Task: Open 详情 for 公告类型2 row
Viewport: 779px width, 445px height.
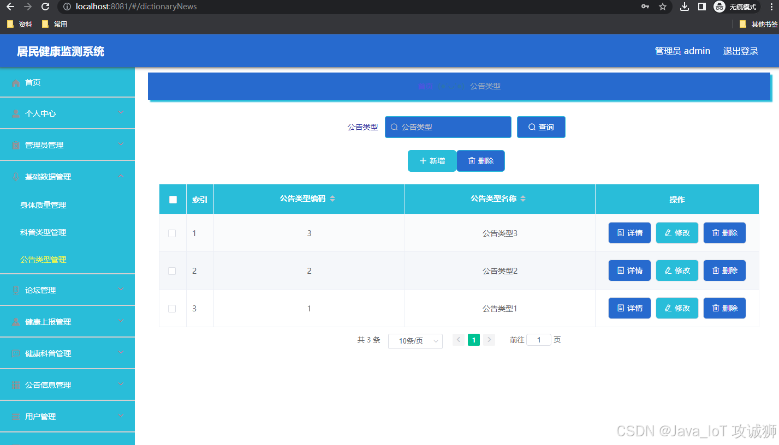Action: click(x=629, y=270)
